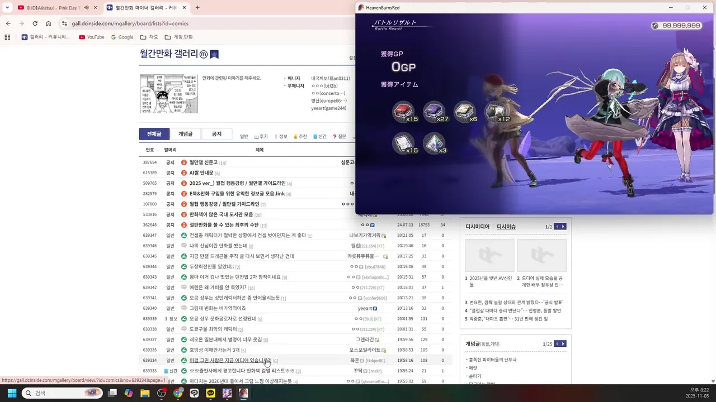Open post 이걸 그린 사람은 지금 어디에 있습니까?
Viewport: 716px width, 402px height.
click(x=230, y=361)
